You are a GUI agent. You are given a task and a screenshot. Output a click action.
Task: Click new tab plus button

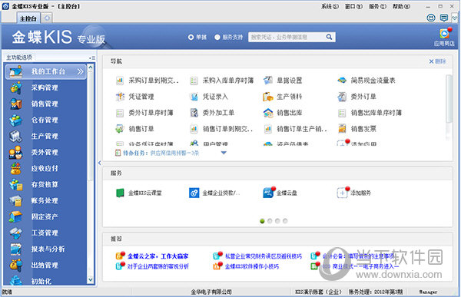click(x=47, y=18)
